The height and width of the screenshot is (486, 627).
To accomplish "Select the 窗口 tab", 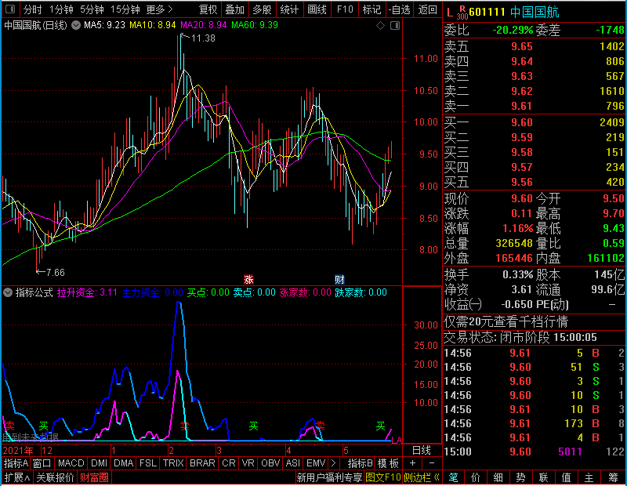I will (x=42, y=463).
